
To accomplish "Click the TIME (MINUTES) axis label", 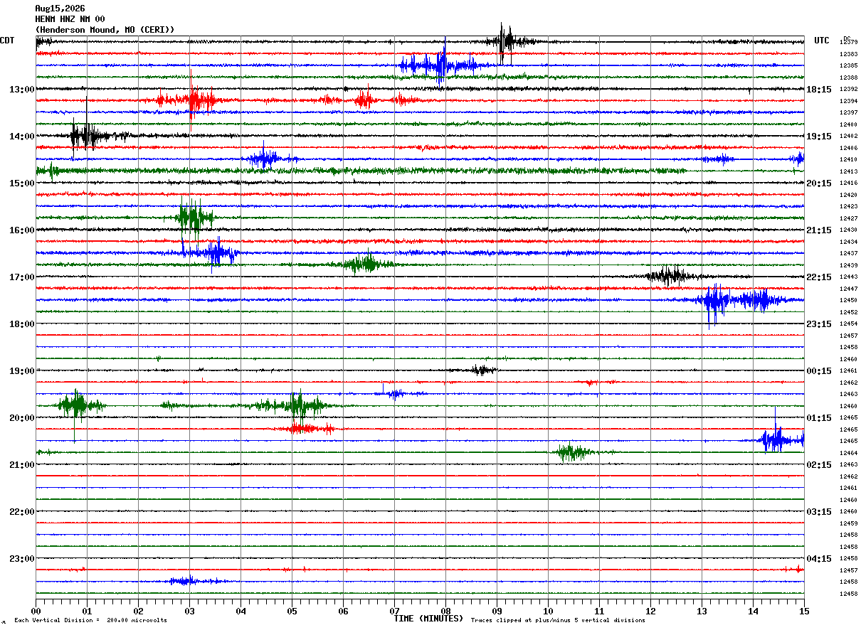I will tap(428, 619).
